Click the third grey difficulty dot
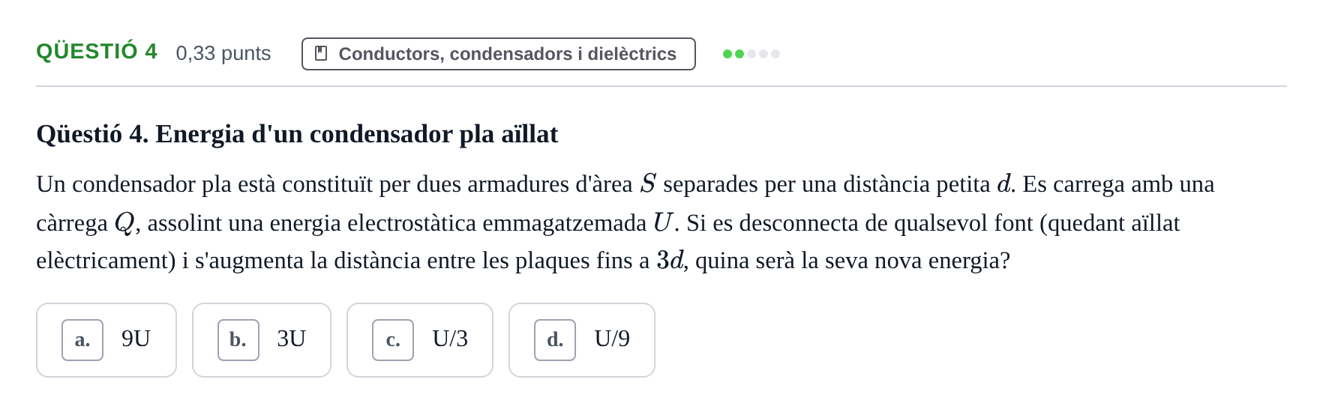Image resolution: width=1323 pixels, height=415 pixels. click(x=751, y=54)
